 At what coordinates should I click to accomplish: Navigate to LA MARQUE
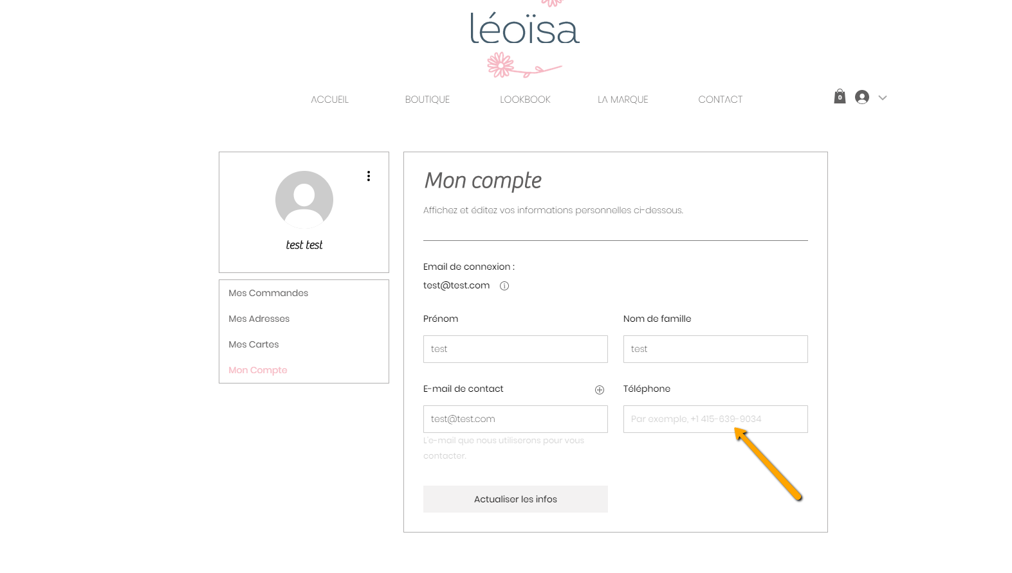tap(623, 100)
